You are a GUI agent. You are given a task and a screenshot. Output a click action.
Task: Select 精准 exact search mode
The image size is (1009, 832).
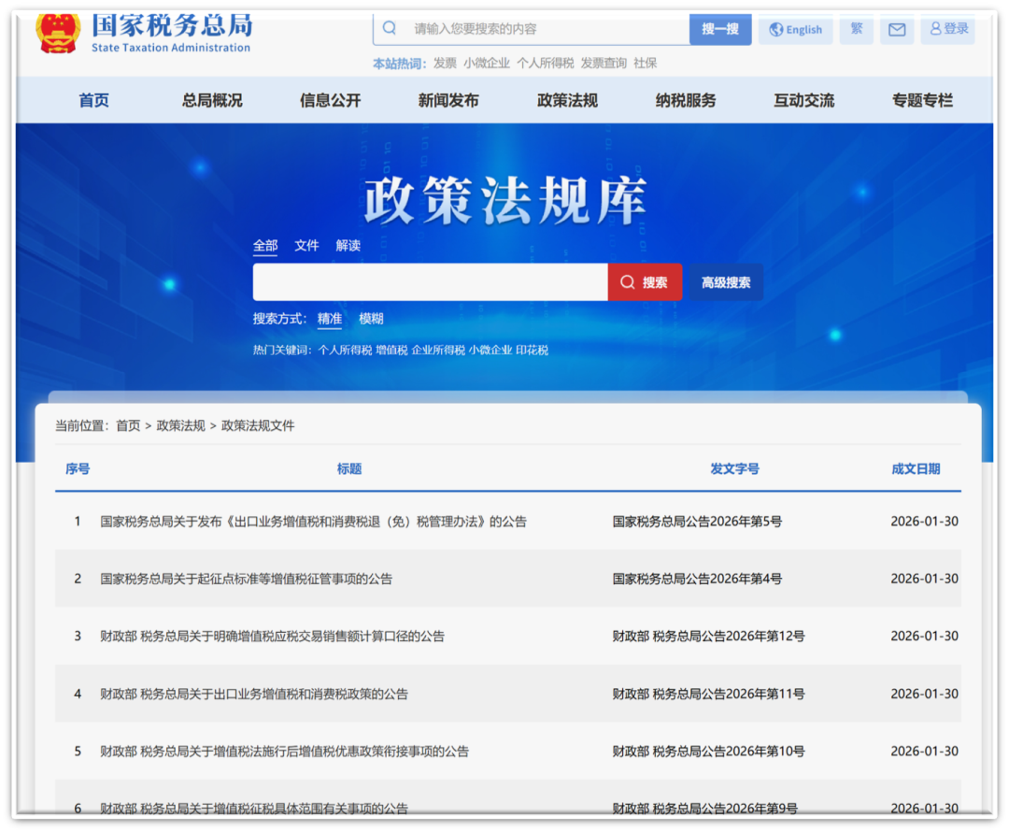pos(329,319)
